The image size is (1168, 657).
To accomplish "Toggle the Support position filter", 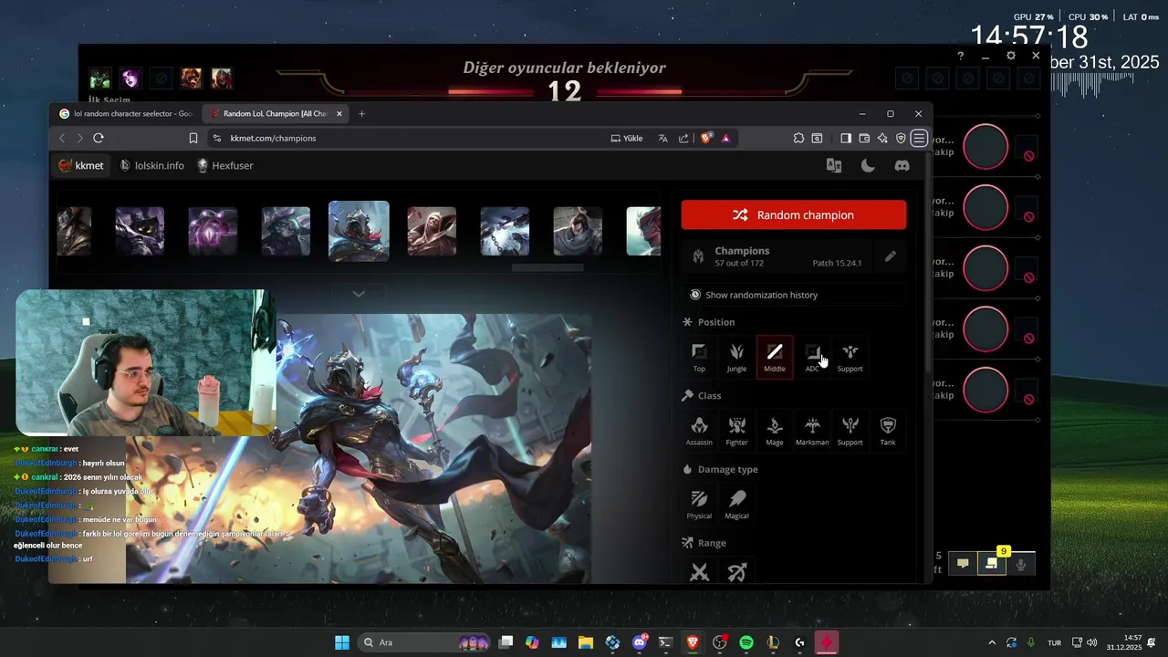I will click(x=850, y=357).
